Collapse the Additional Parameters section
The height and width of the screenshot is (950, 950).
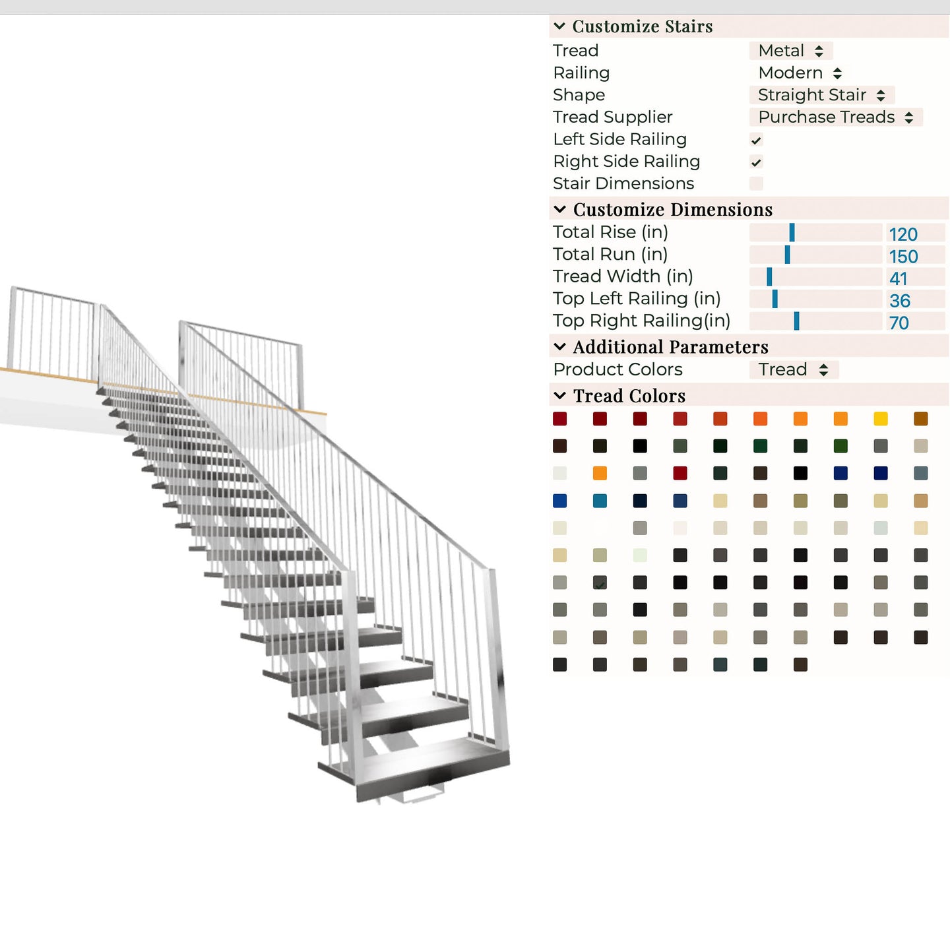click(x=560, y=347)
